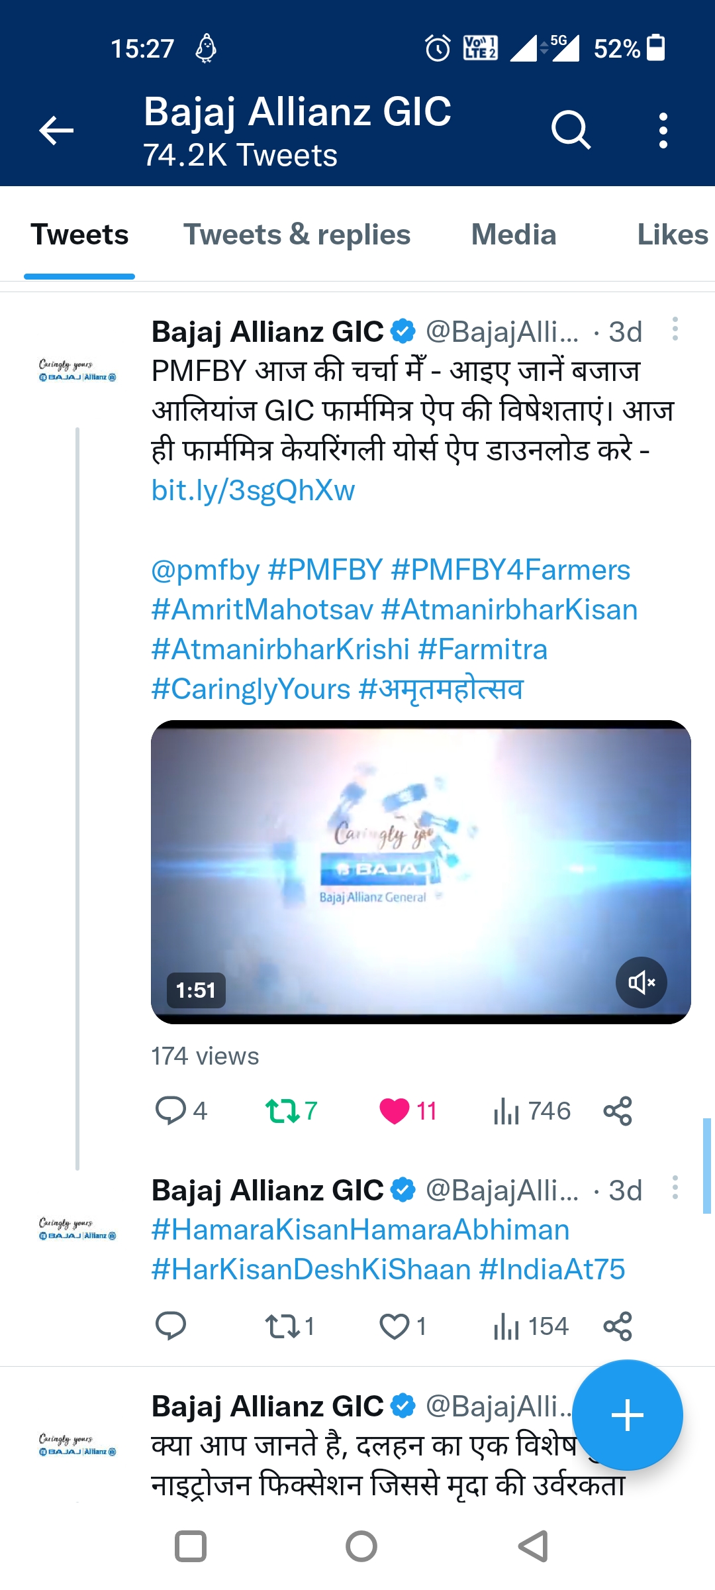This screenshot has height=1590, width=715.
Task: Unmute the tweet video
Action: pos(641,982)
